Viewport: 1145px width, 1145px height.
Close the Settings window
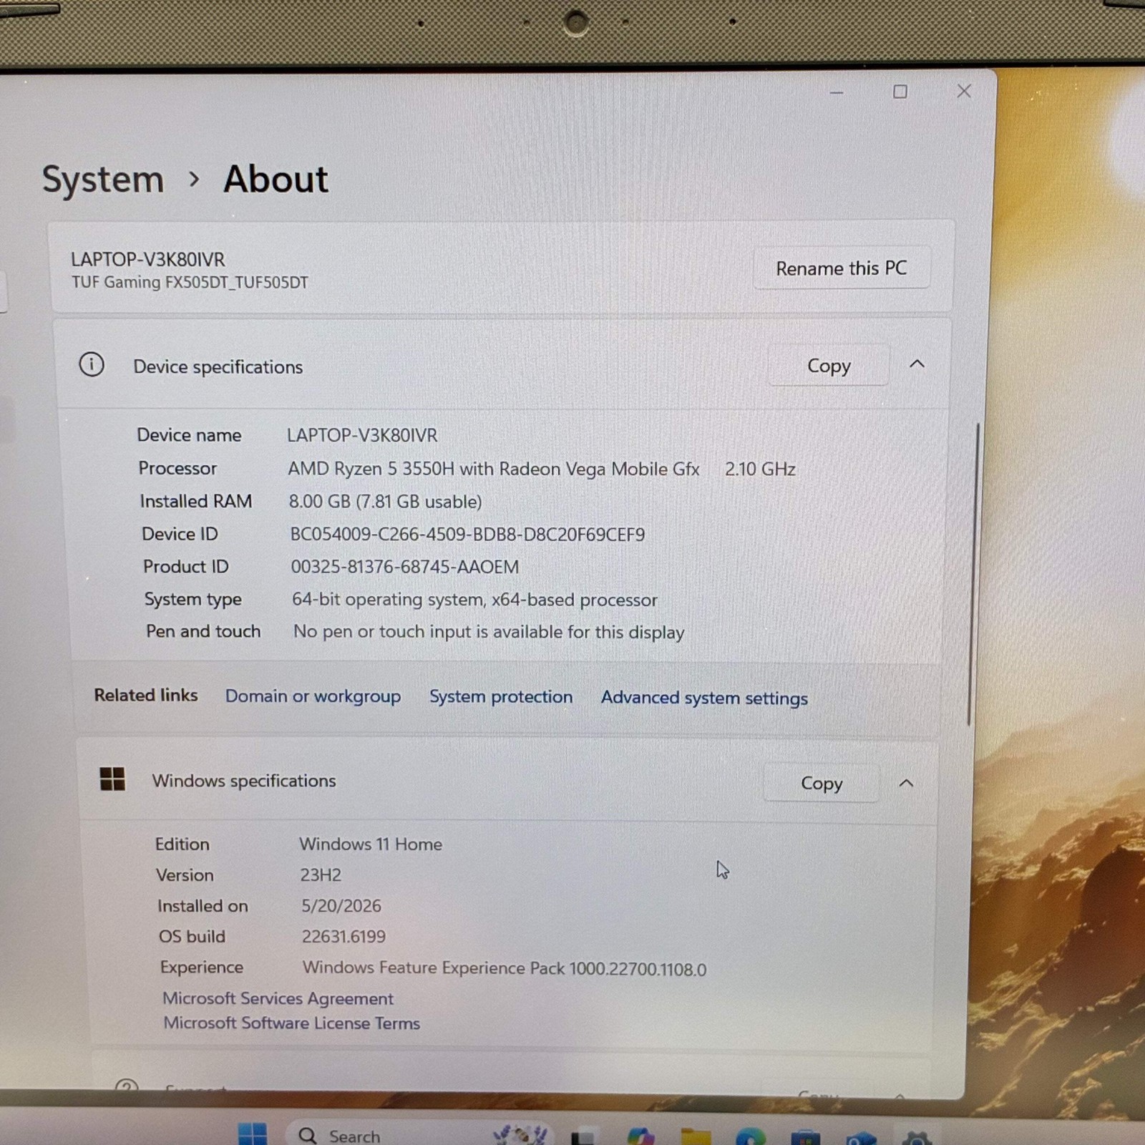point(964,91)
